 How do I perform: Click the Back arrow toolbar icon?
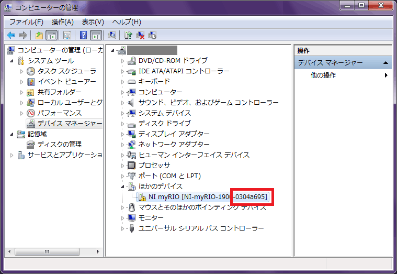pos(11,36)
